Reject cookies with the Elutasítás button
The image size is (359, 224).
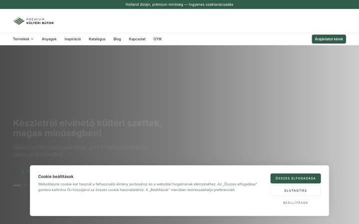click(x=296, y=191)
